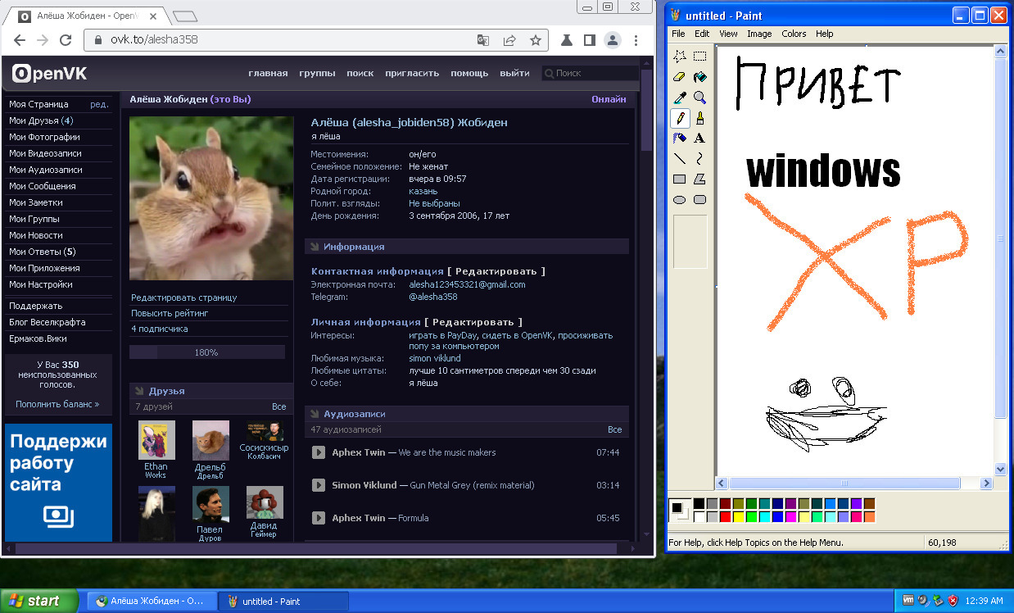This screenshot has height=613, width=1014.
Task: Switch to Алёша Жобиден taskbar button
Action: 152,601
